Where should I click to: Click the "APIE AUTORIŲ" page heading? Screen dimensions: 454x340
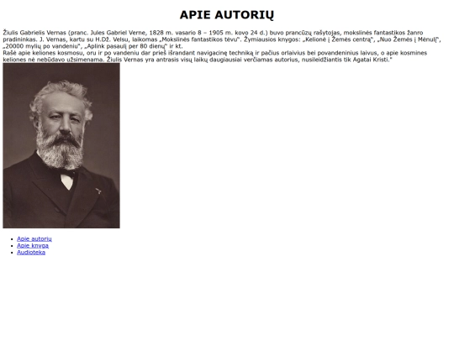coord(227,15)
